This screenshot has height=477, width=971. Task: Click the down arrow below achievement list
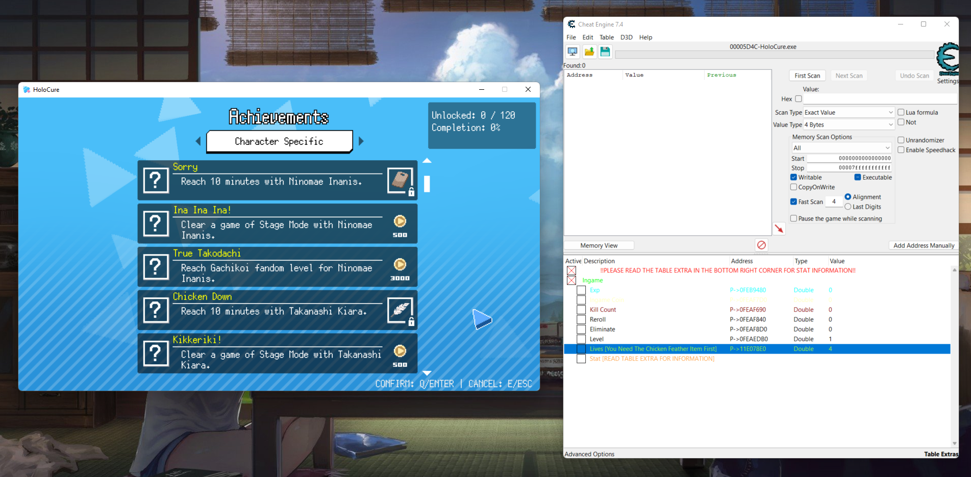click(x=427, y=373)
